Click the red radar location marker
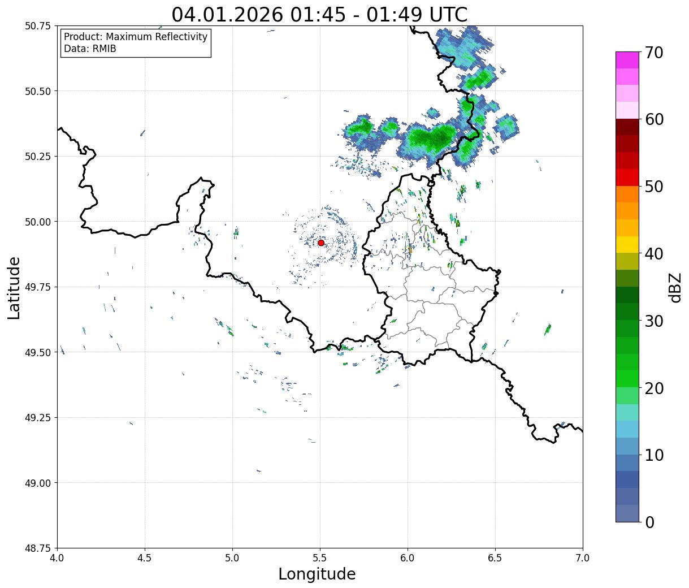Screen dimensions: 689x588 [321, 243]
